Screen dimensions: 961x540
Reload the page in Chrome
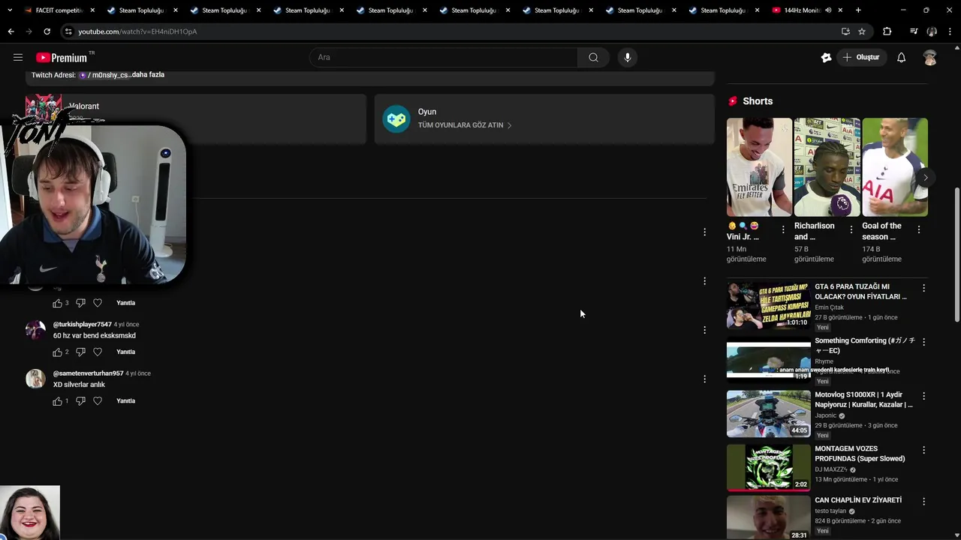(47, 31)
